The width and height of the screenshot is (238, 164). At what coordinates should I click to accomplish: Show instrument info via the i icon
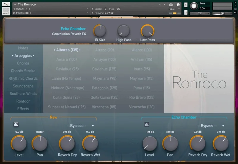(x=178, y=5)
